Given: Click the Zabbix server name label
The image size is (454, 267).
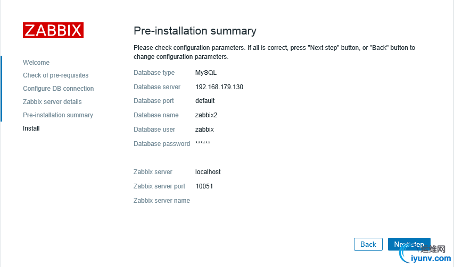Looking at the screenshot, I should coord(162,200).
